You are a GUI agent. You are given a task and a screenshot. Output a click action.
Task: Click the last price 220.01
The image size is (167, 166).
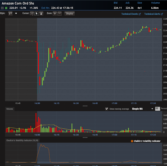tap(14, 8)
